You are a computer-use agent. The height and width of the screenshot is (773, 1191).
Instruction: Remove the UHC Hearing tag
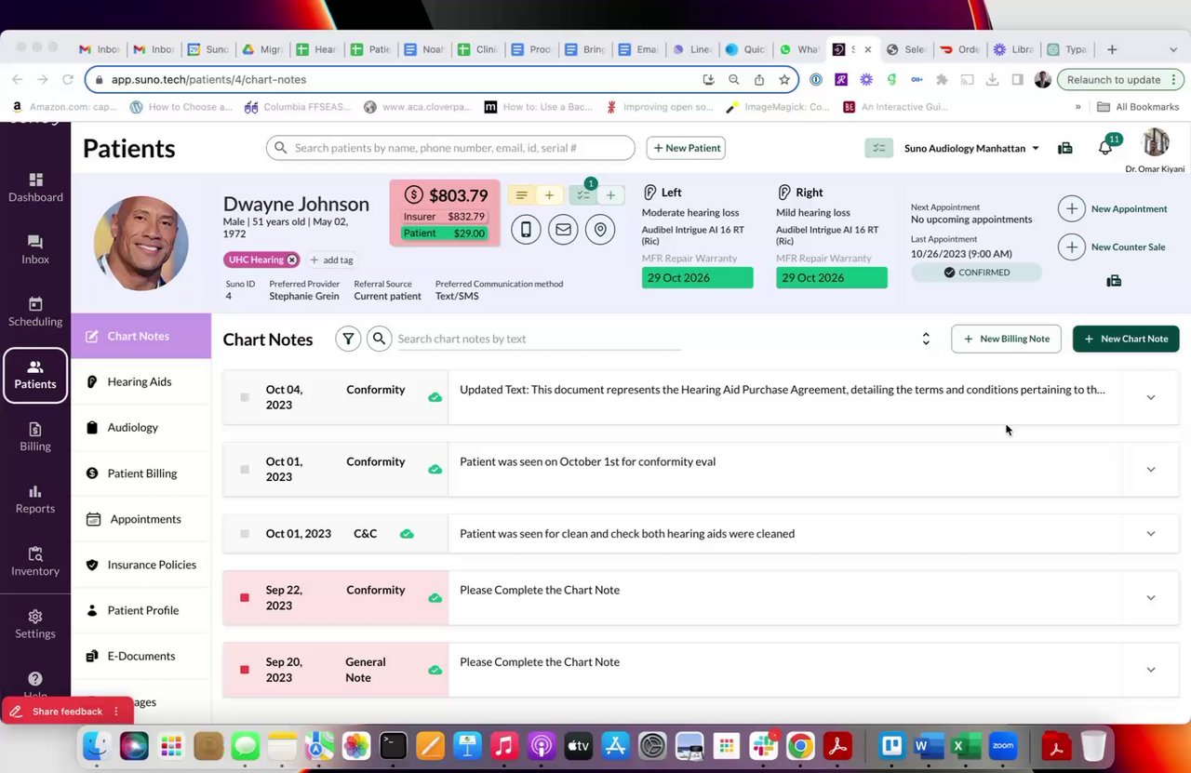(x=292, y=260)
